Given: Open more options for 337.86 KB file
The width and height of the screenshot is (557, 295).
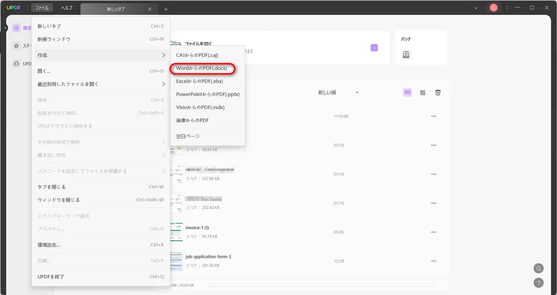Looking at the screenshot, I should (x=434, y=174).
